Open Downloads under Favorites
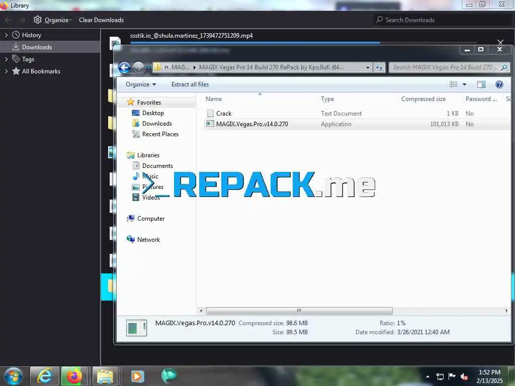Viewport: 515px width, 386px height. click(x=157, y=124)
